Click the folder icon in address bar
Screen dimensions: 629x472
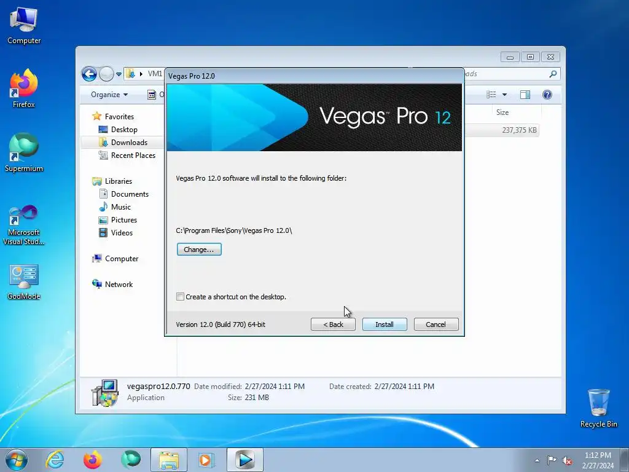(130, 74)
